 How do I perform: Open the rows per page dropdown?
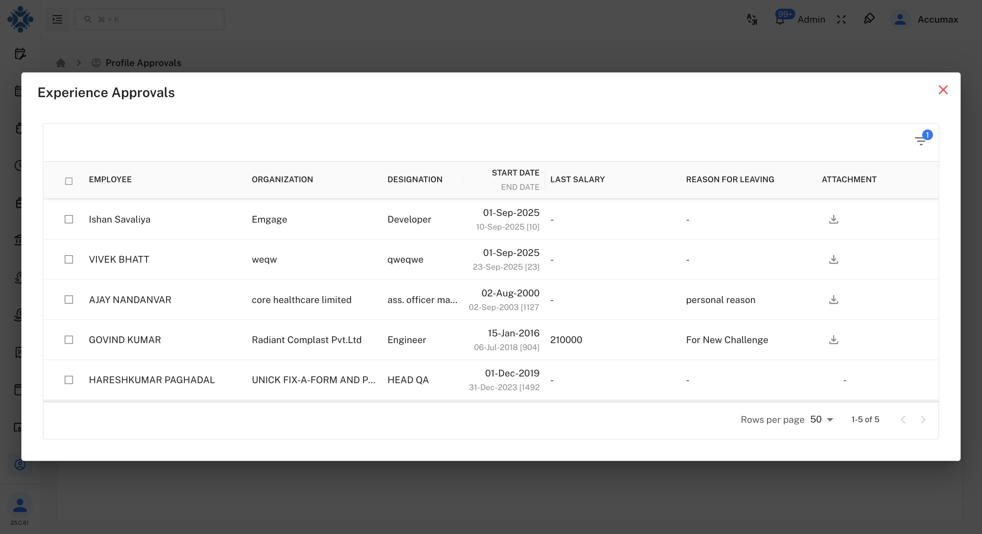pos(822,419)
